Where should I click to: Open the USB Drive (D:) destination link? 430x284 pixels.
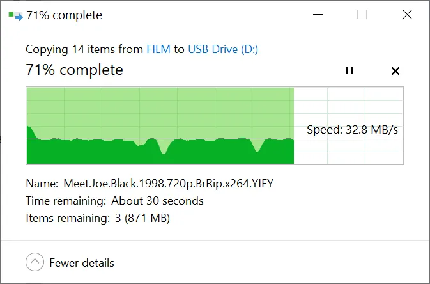point(223,49)
